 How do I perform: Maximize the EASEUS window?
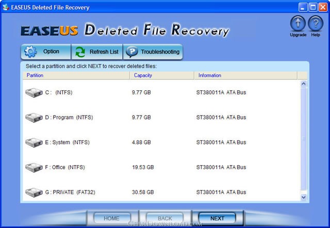(x=313, y=7)
